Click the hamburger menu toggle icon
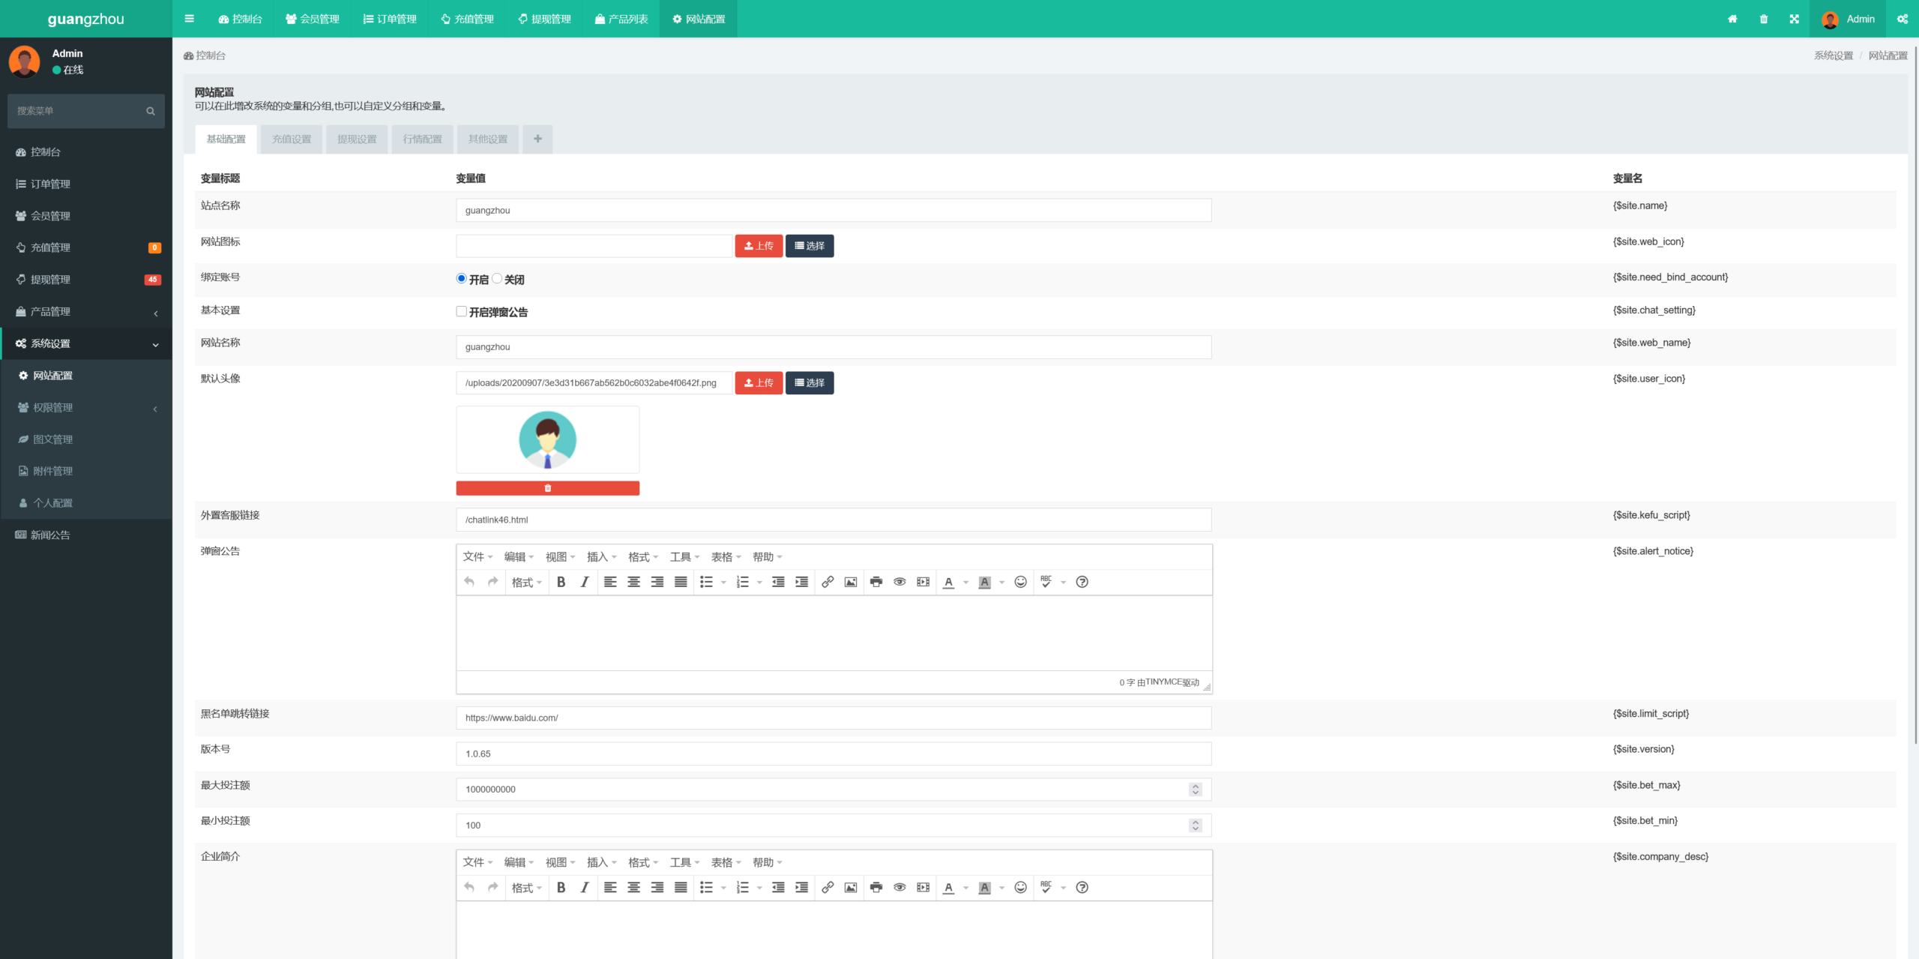 189,19
